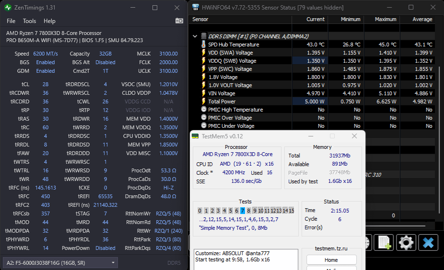Click the tREFI value 65535

105,196
